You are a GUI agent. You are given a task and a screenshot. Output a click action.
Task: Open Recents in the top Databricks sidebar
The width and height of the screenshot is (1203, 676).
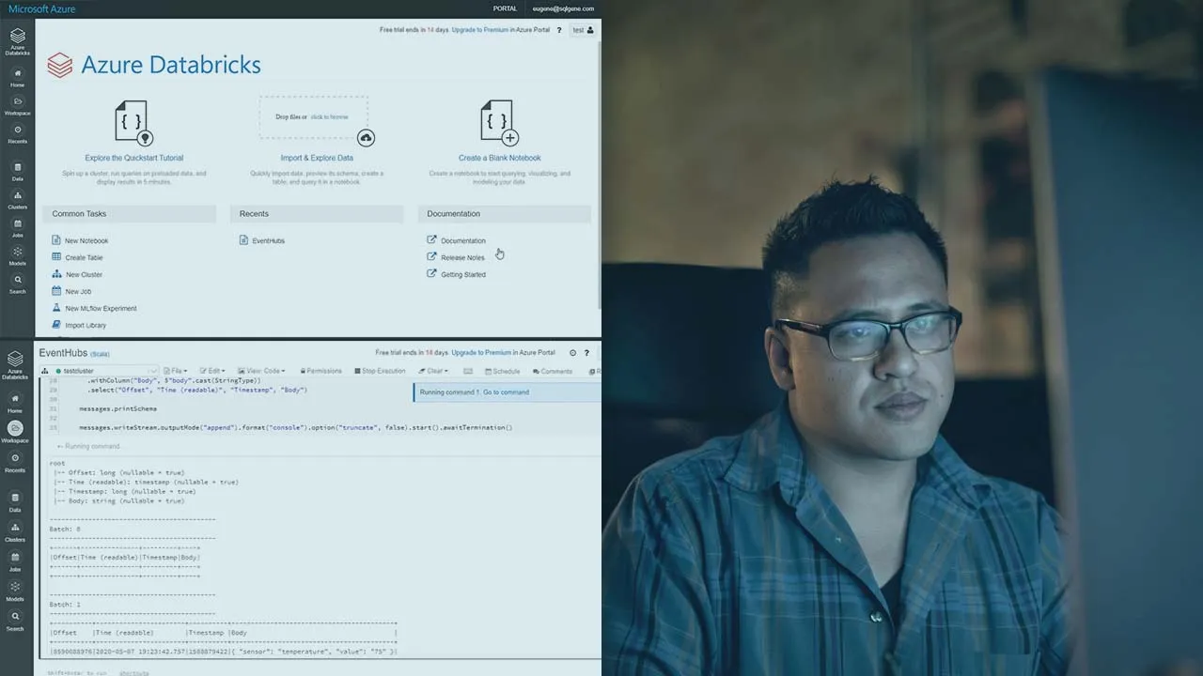17,134
